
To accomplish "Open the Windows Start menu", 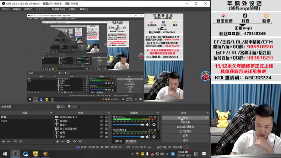I will click(x=5, y=154).
